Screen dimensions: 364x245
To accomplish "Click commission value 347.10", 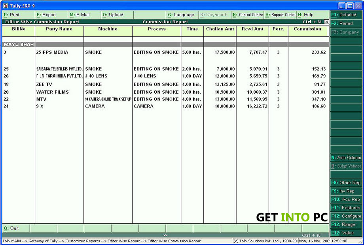I will pyautogui.click(x=319, y=99).
